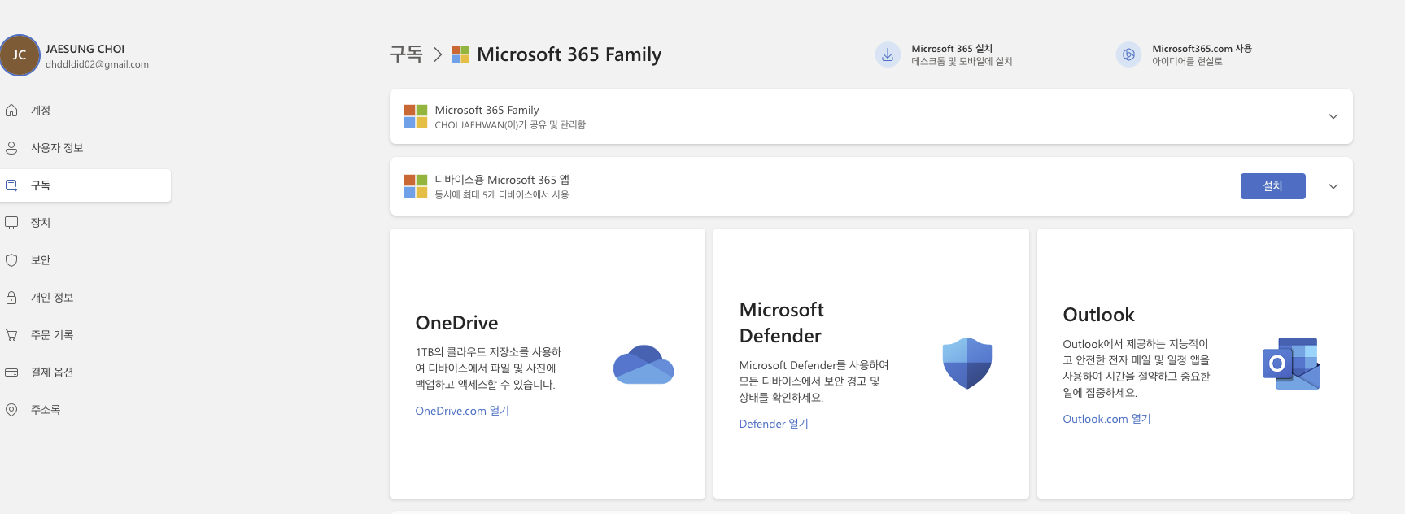
Task: Click the Outlook card title
Action: tap(1098, 315)
